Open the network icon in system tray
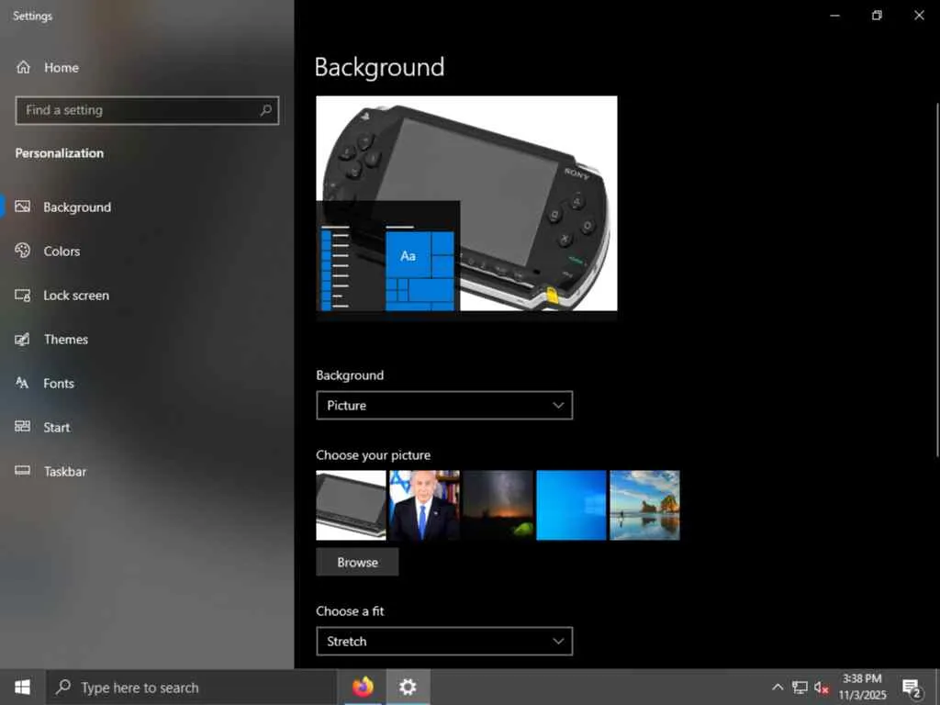The height and width of the screenshot is (705, 940). 800,687
